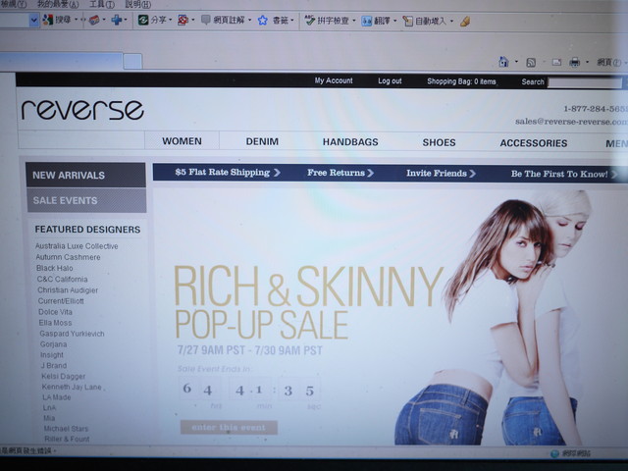Click the translate icon
This screenshot has height=471, width=628.
coord(366,21)
